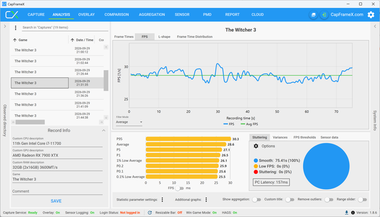Open the settings gear in header
Screen dimensions: 380x217
(x=370, y=15)
